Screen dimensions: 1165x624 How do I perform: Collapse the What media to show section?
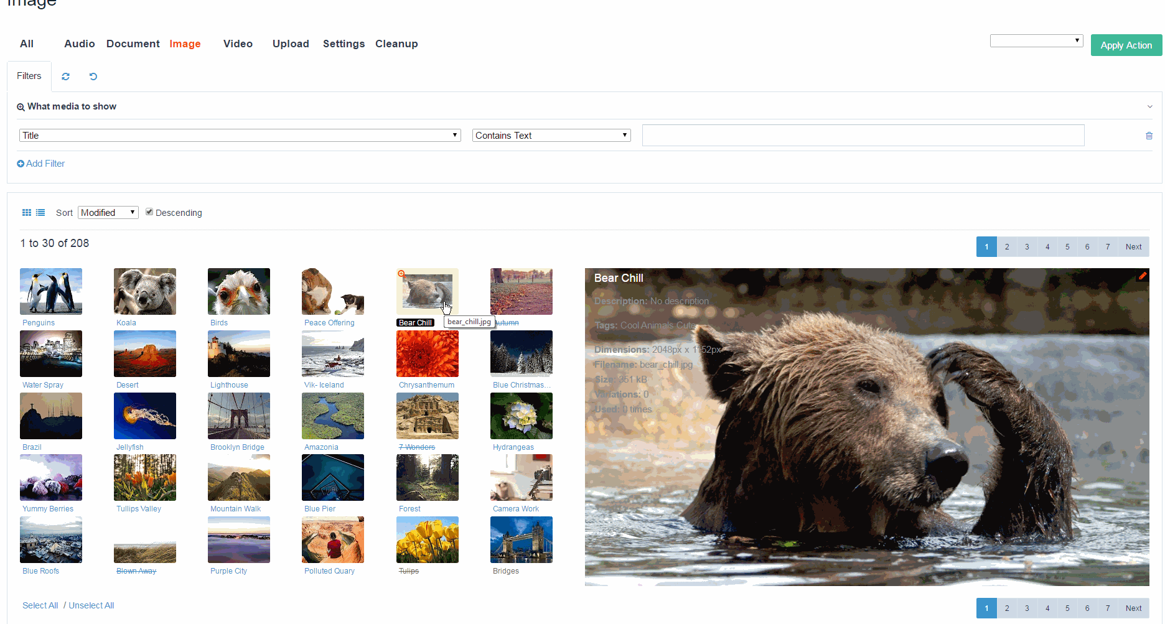[x=1149, y=107]
